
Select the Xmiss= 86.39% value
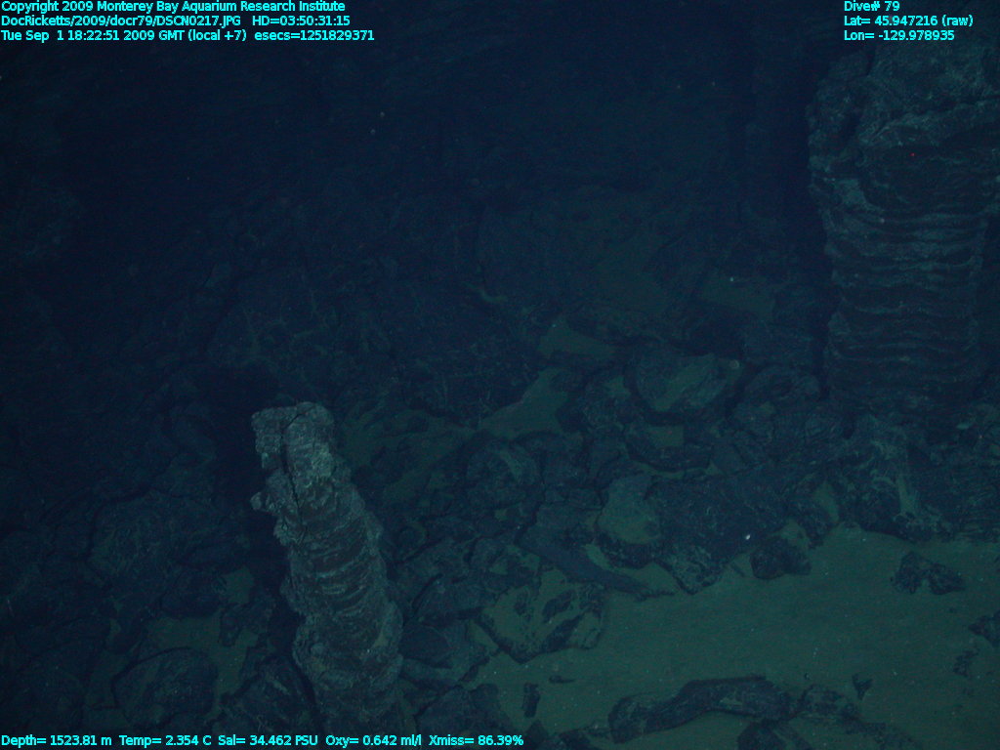pyautogui.click(x=476, y=740)
